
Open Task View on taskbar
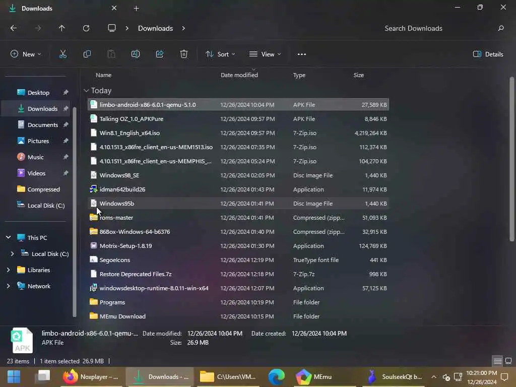(43, 376)
